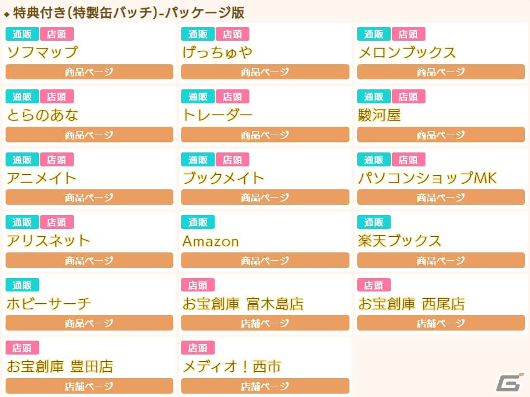Open Sofmap's 商品ページ button
Image resolution: width=530 pixels, height=397 pixels.
[89, 72]
